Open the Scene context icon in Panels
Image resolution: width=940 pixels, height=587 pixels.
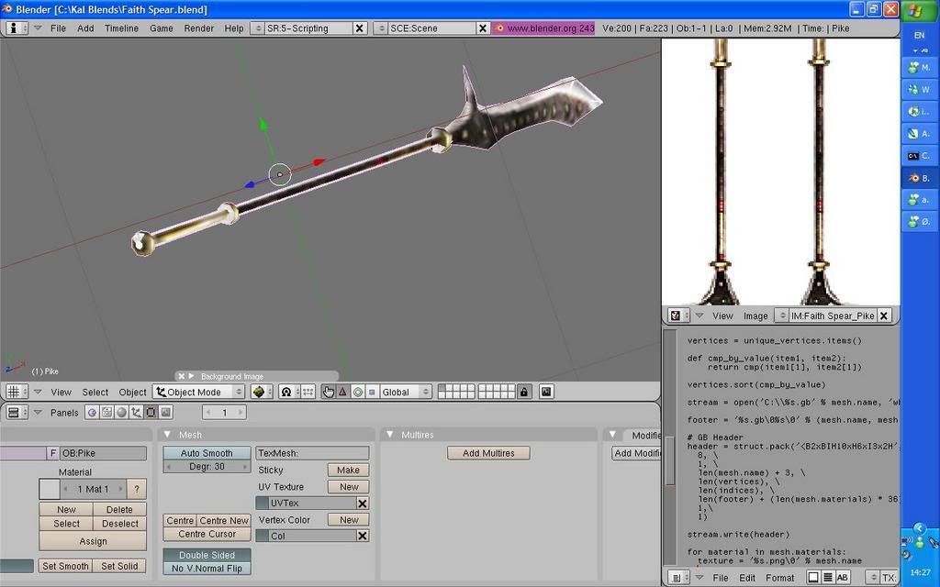pyautogui.click(x=166, y=413)
